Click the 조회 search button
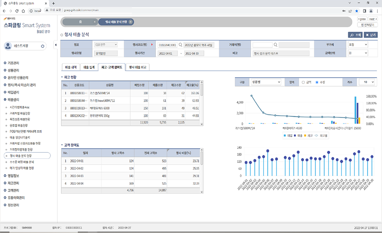The width and height of the screenshot is (382, 233). [355, 35]
